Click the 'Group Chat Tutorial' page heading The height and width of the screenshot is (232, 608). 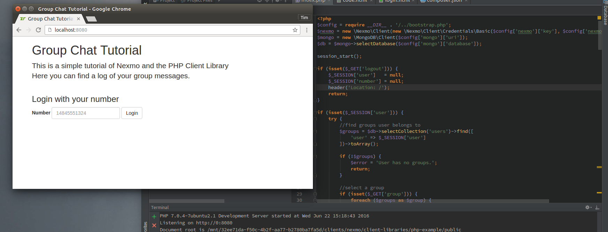(87, 50)
